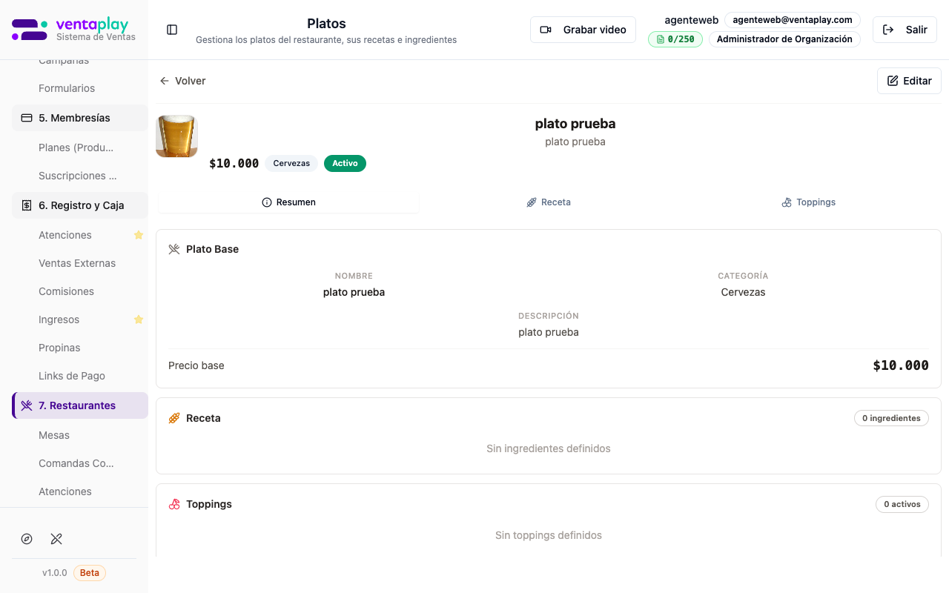This screenshot has height=593, width=949.
Task: Expand the 5. Membresías section
Action: (x=80, y=118)
